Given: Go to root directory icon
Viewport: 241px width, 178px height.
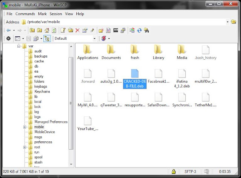Looking at the screenshot, I should [x=40, y=30].
